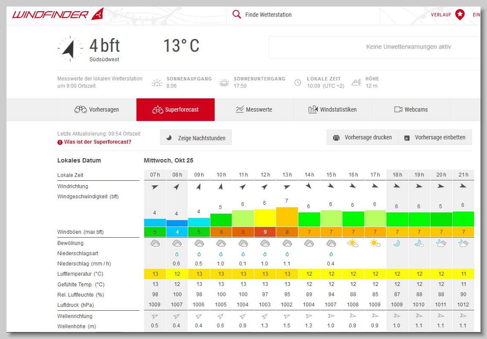Select the Superforecast tab

click(176, 110)
